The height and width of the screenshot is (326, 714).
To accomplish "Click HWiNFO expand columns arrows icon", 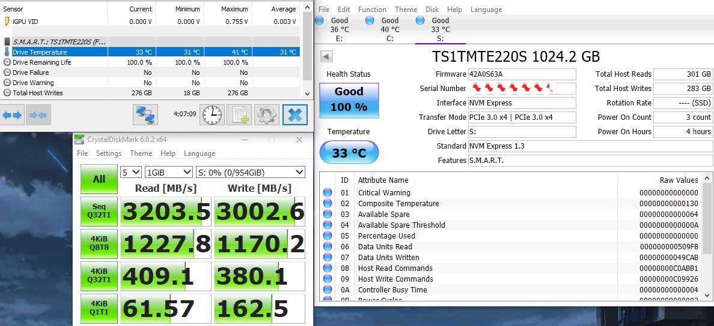I will point(12,115).
